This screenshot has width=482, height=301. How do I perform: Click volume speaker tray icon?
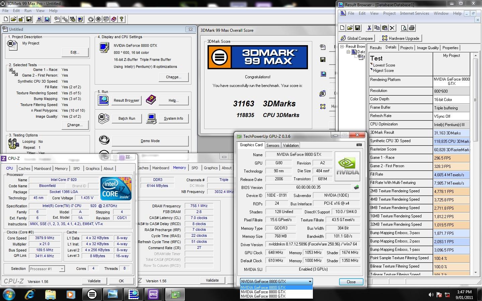pyautogui.click(x=431, y=295)
